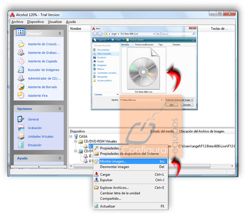Click the Cargar icon in context menu
The height and width of the screenshot is (215, 248).
click(96, 174)
